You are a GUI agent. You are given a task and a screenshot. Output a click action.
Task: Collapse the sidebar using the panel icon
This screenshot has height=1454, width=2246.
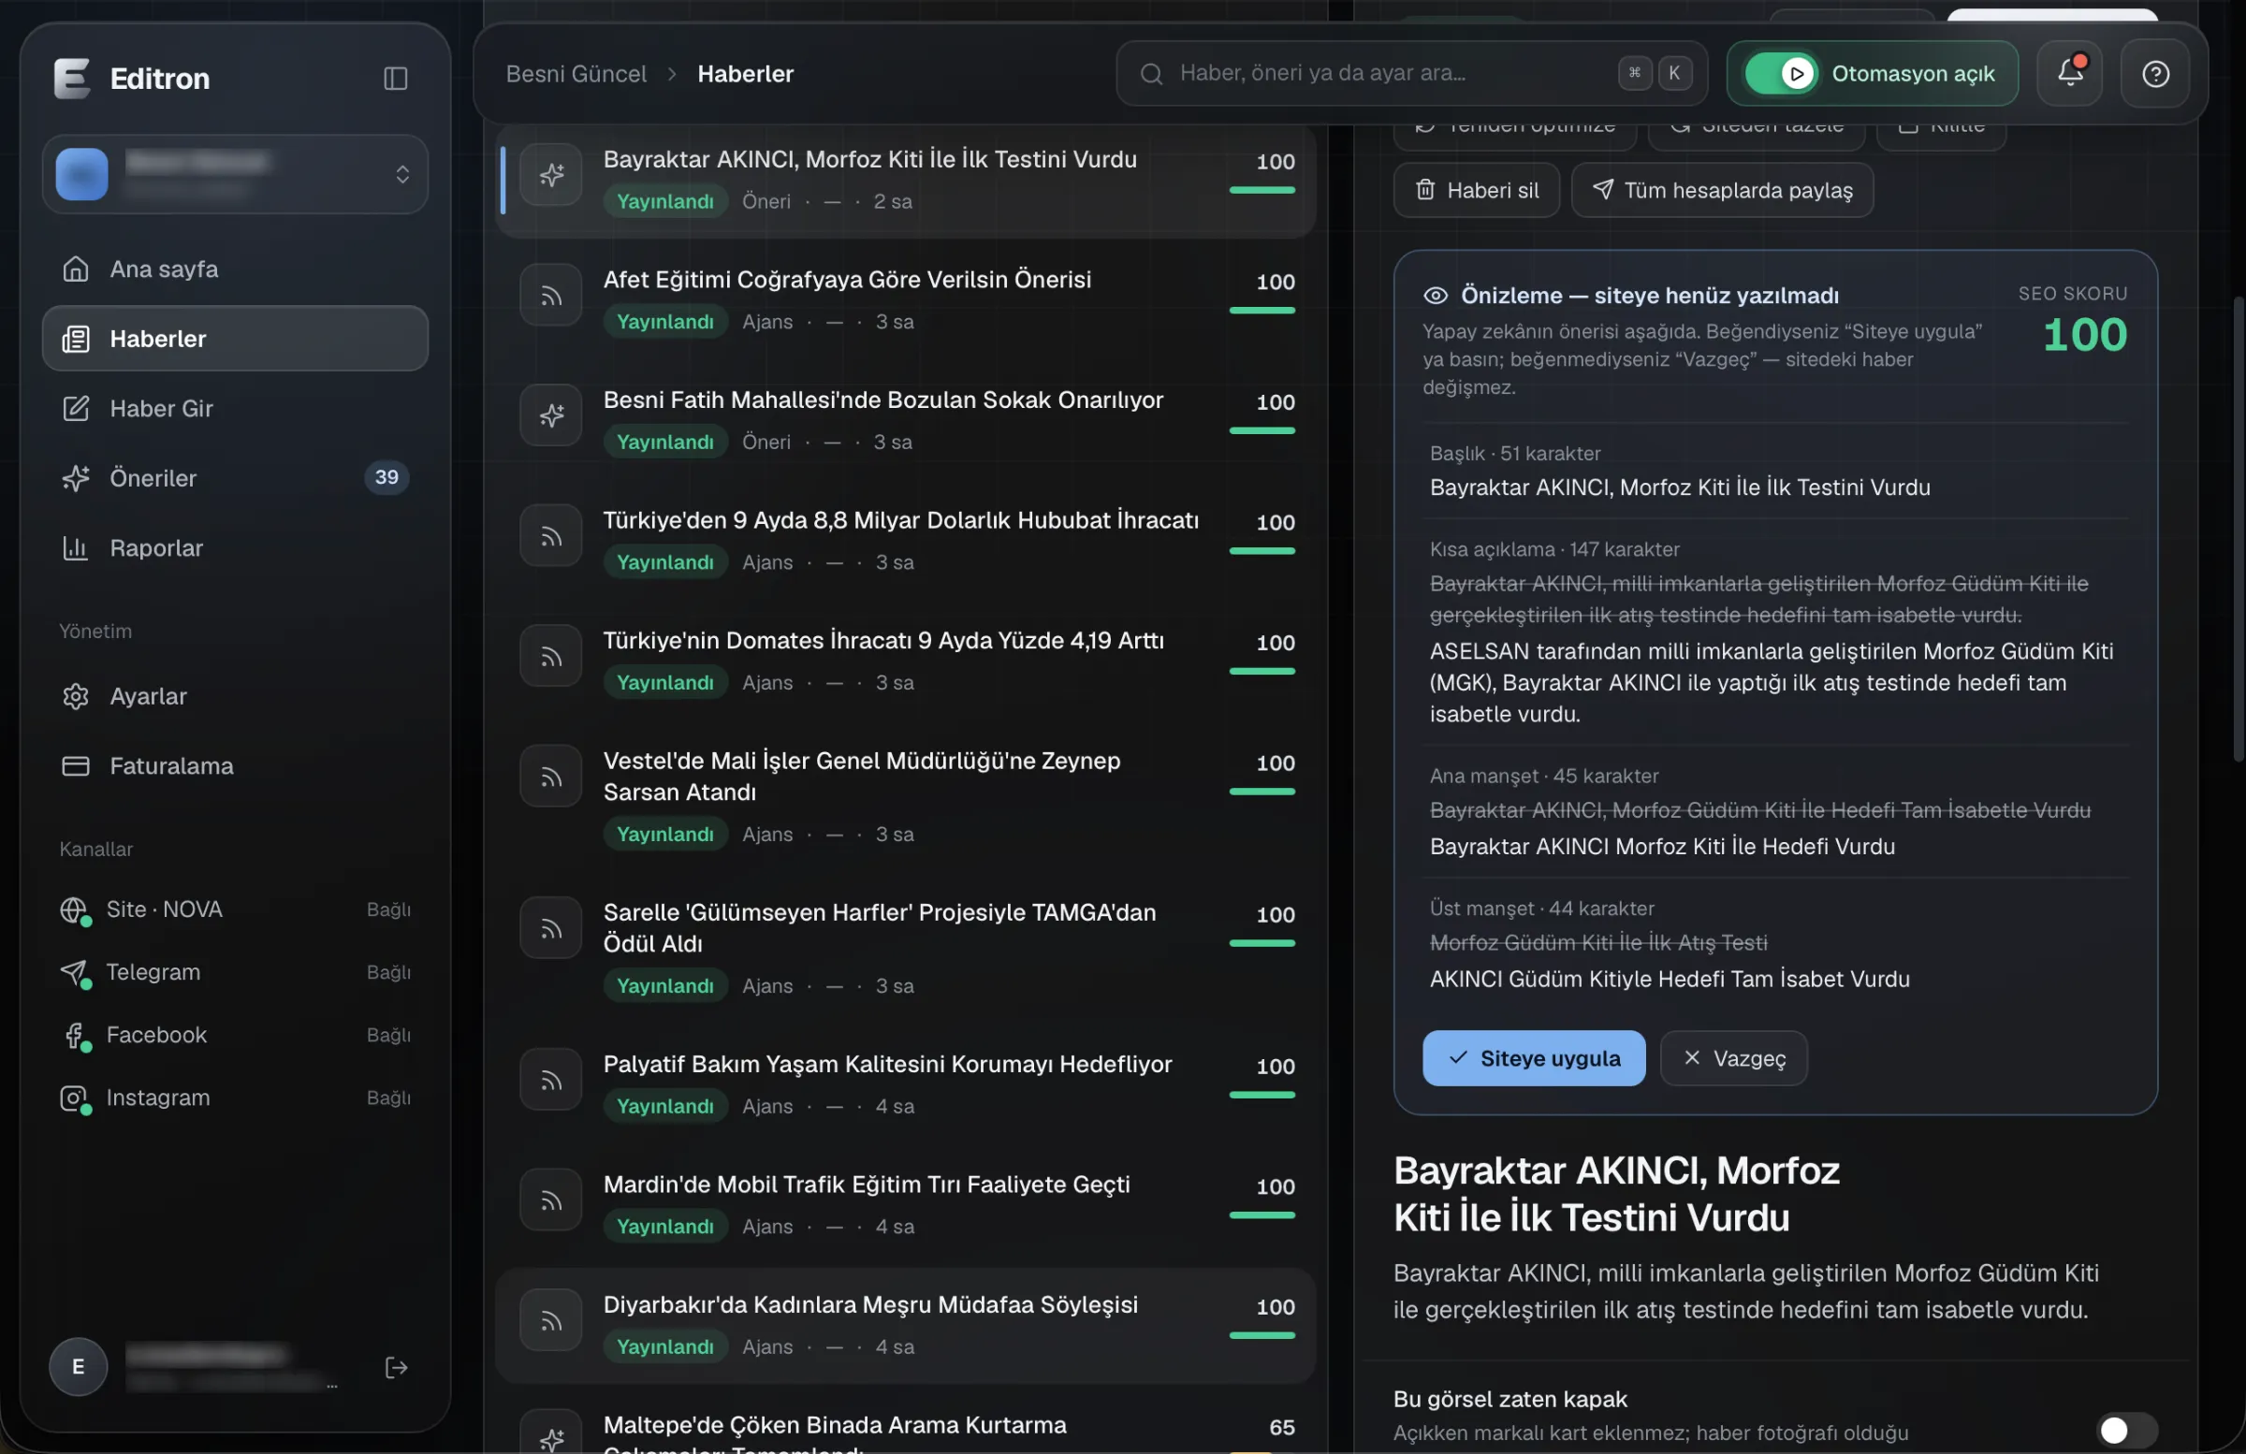(396, 79)
